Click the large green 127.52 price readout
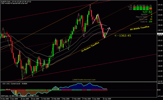This screenshot has width=163, height=100. click(x=147, y=12)
